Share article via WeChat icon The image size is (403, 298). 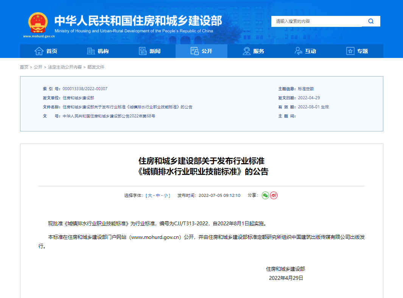(x=265, y=195)
